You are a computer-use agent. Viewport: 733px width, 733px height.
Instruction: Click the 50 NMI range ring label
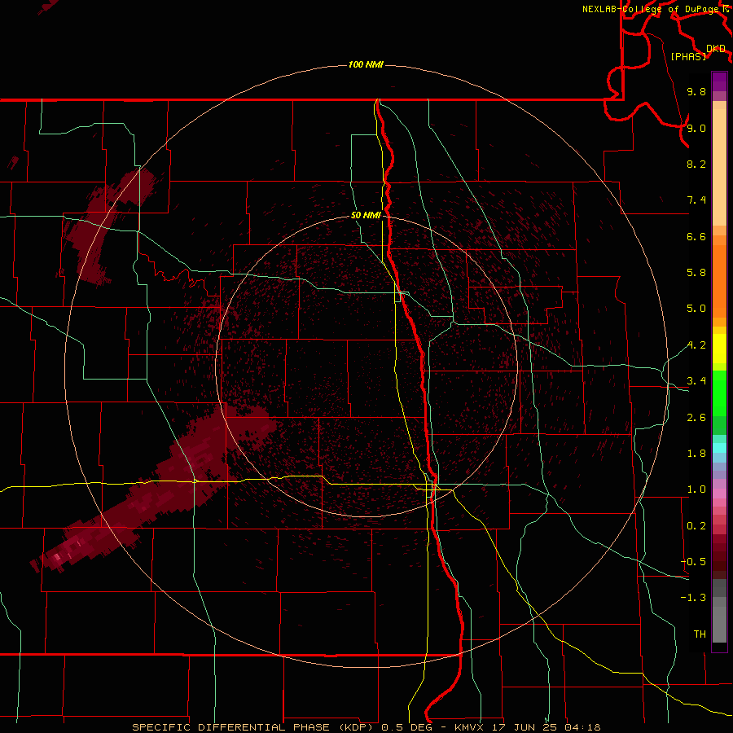pos(366,215)
